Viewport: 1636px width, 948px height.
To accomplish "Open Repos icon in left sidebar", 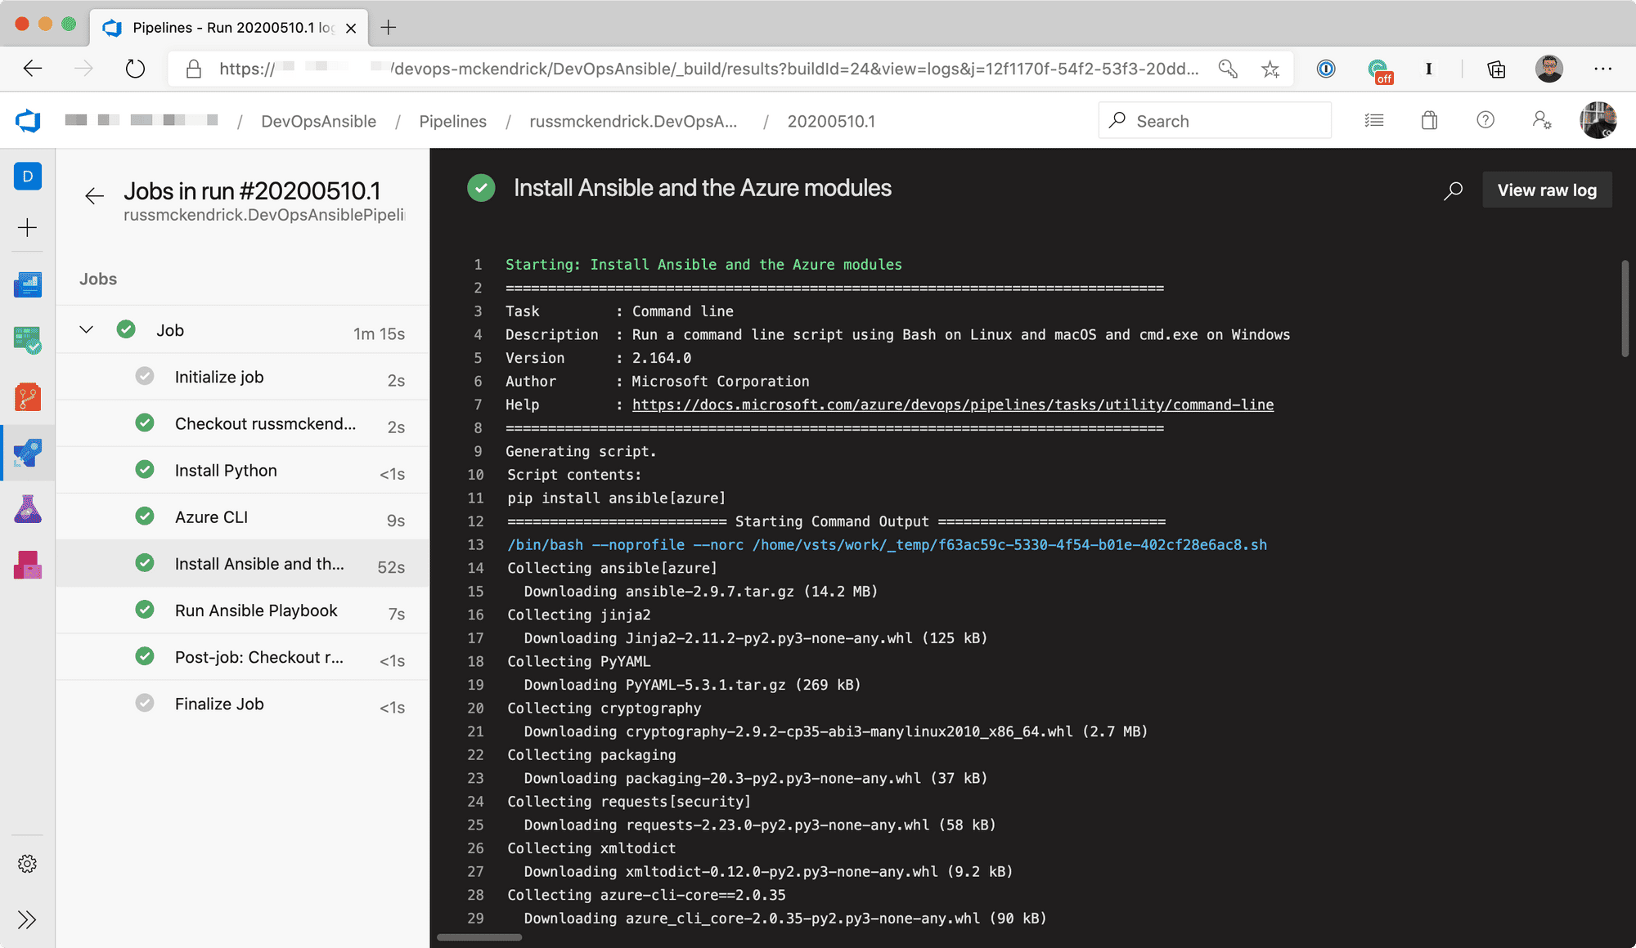I will click(27, 396).
